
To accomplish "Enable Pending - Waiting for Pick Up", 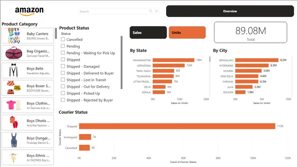I will 63,52.
